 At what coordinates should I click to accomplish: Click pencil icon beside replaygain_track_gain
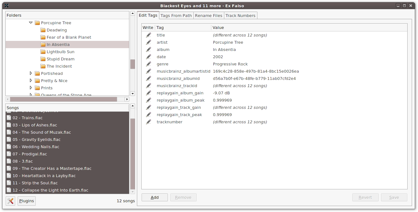149,107
